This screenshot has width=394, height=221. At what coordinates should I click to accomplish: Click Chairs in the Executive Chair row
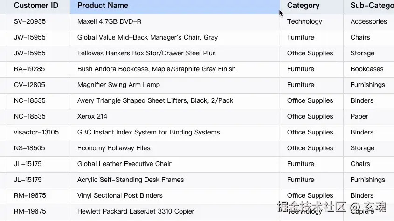coord(369,164)
